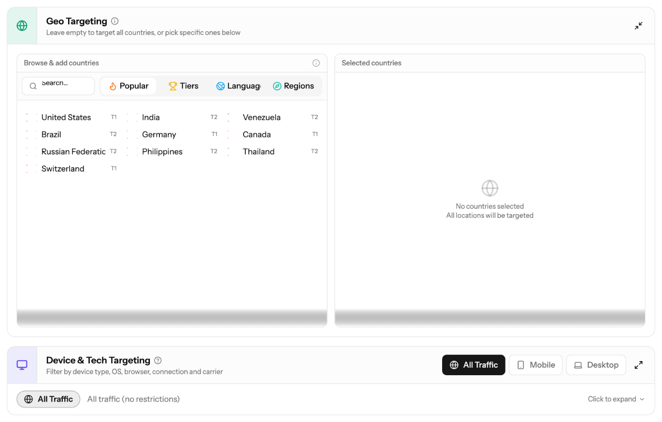Screen dimensions: 662x422
Task: Choose Russian Federation in the country list
Action: tap(71, 152)
